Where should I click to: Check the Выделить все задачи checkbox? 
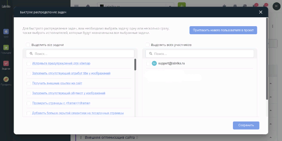click(28, 45)
